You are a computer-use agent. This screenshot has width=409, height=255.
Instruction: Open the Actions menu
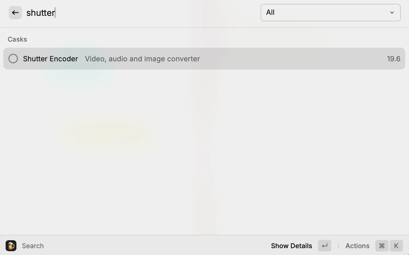pyautogui.click(x=357, y=246)
